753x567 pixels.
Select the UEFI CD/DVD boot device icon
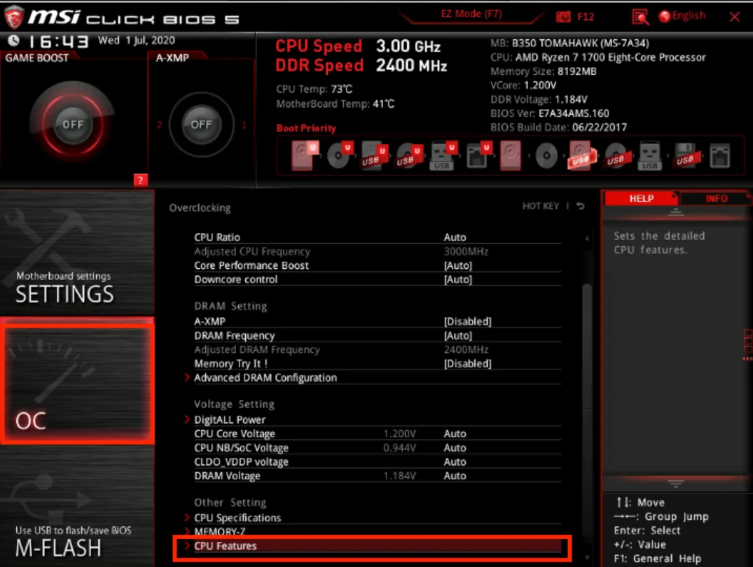point(340,155)
